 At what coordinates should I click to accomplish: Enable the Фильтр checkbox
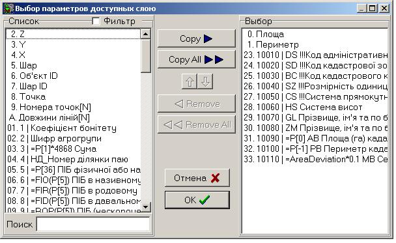click(96, 21)
